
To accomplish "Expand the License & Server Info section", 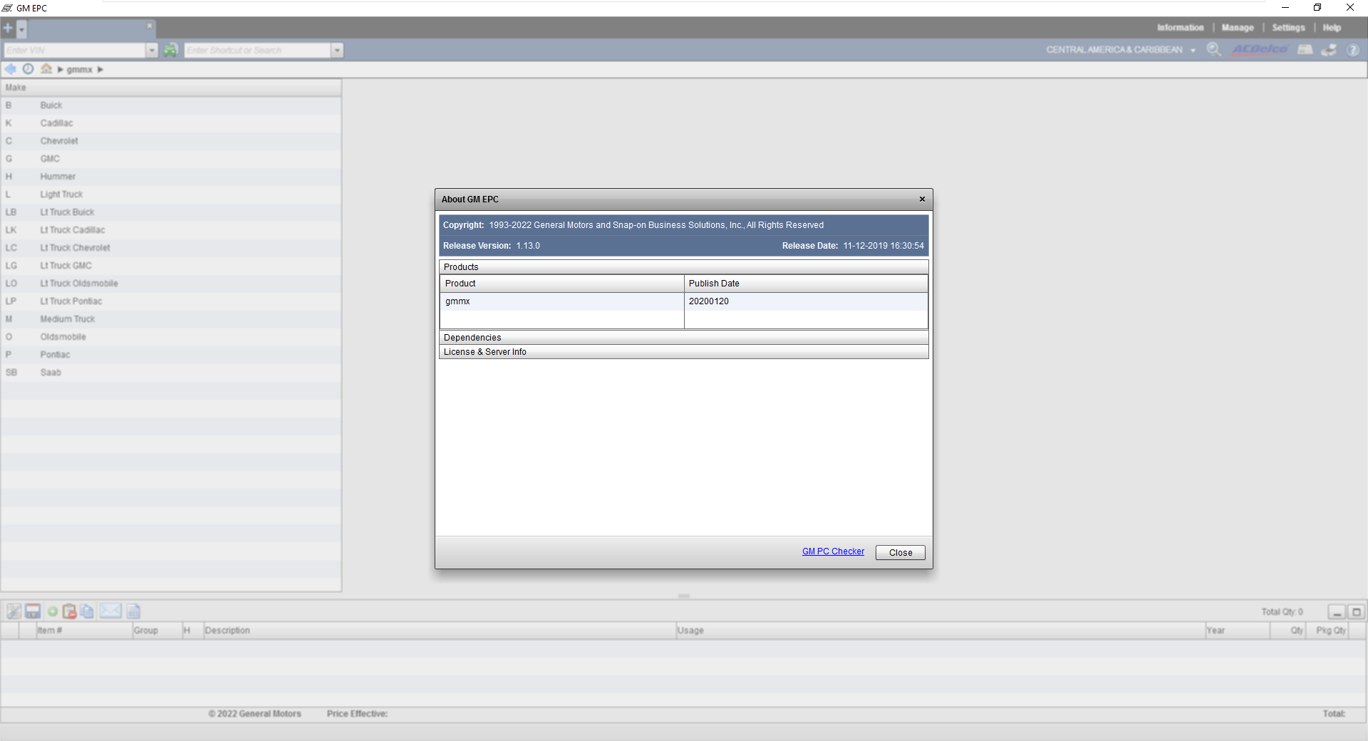I will click(683, 352).
